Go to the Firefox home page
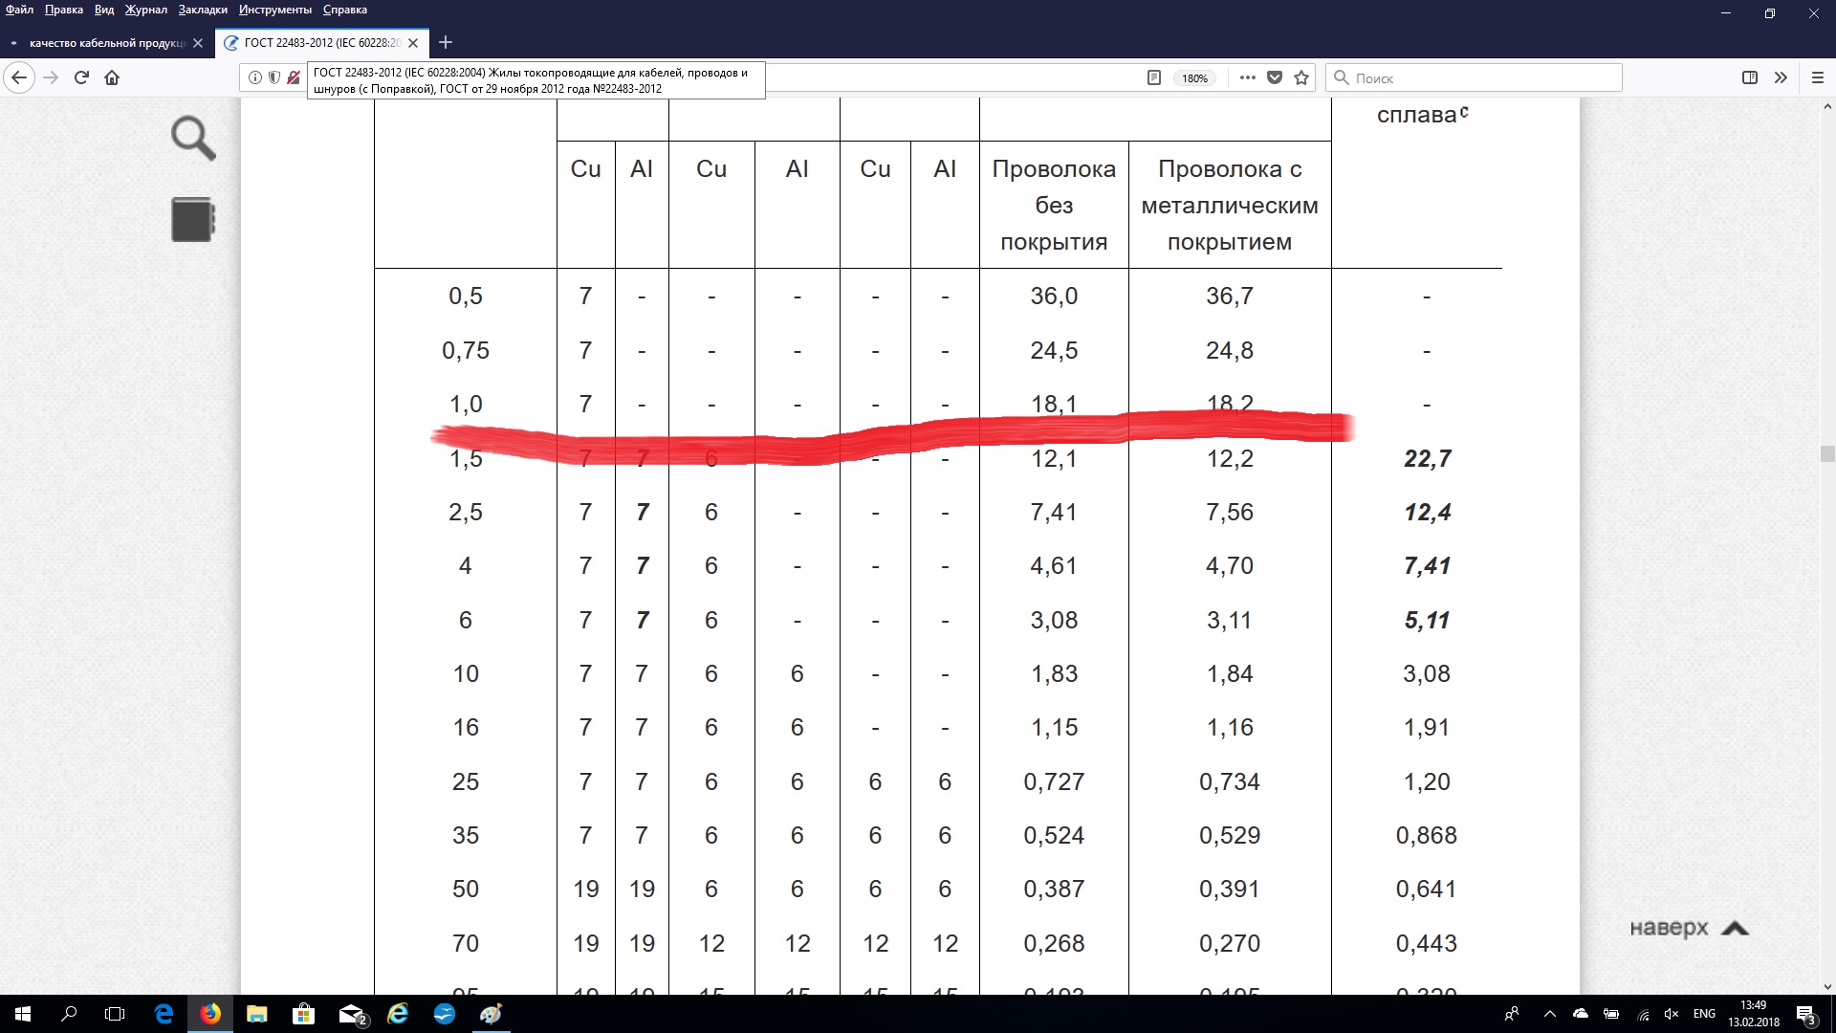The height and width of the screenshot is (1033, 1836). [112, 77]
